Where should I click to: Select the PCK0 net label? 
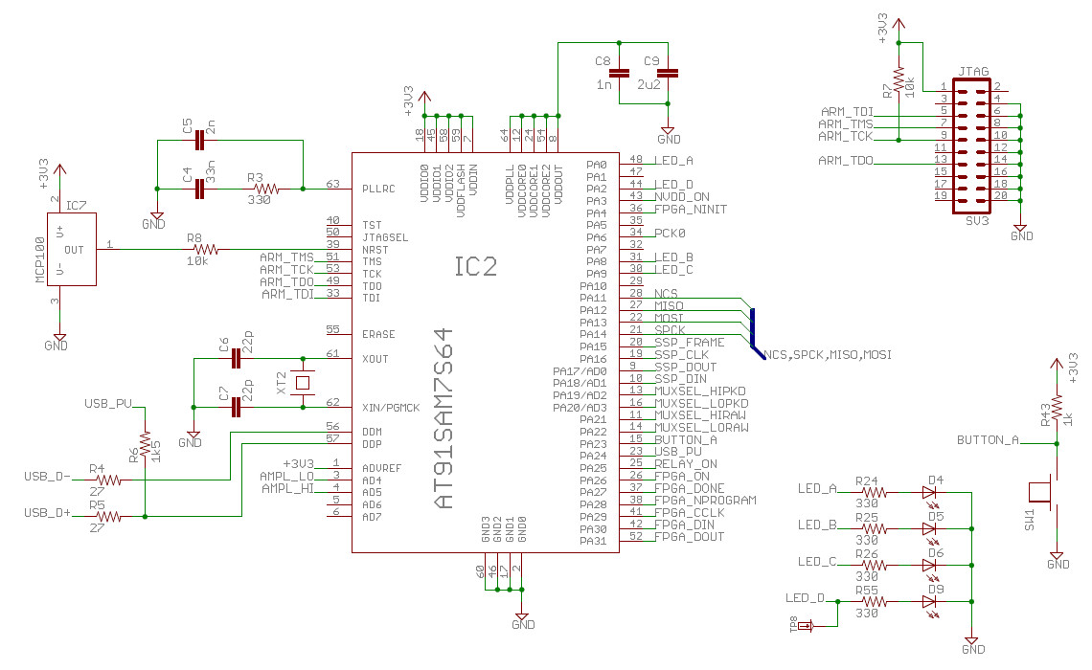point(670,234)
